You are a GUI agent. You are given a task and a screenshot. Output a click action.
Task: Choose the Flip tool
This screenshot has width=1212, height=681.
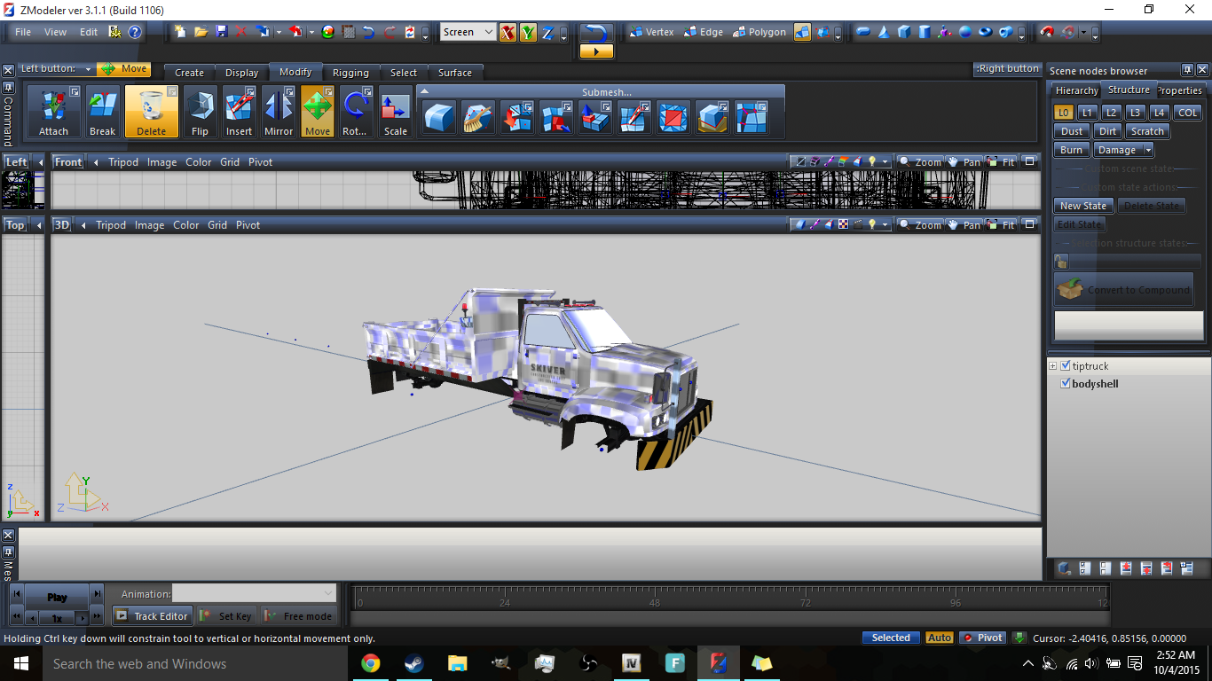point(200,111)
